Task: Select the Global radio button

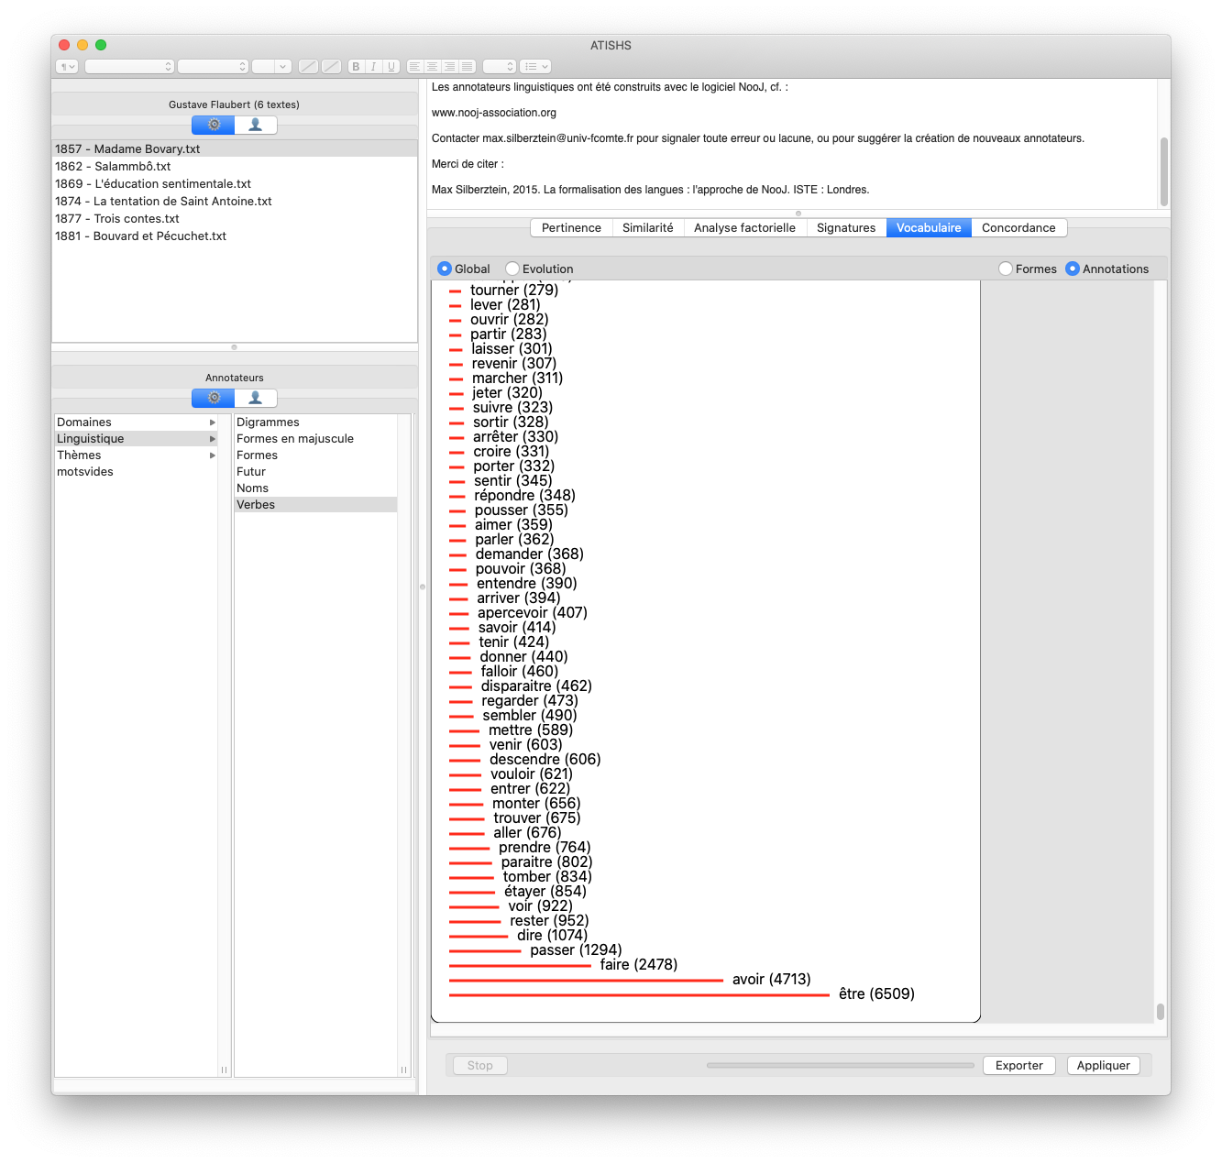Action: point(445,269)
